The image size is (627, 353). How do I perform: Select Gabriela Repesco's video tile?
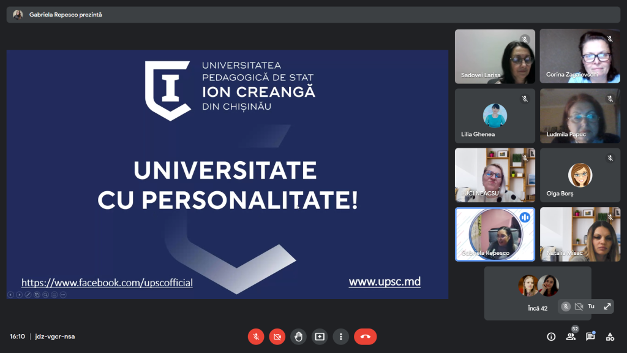point(495,235)
